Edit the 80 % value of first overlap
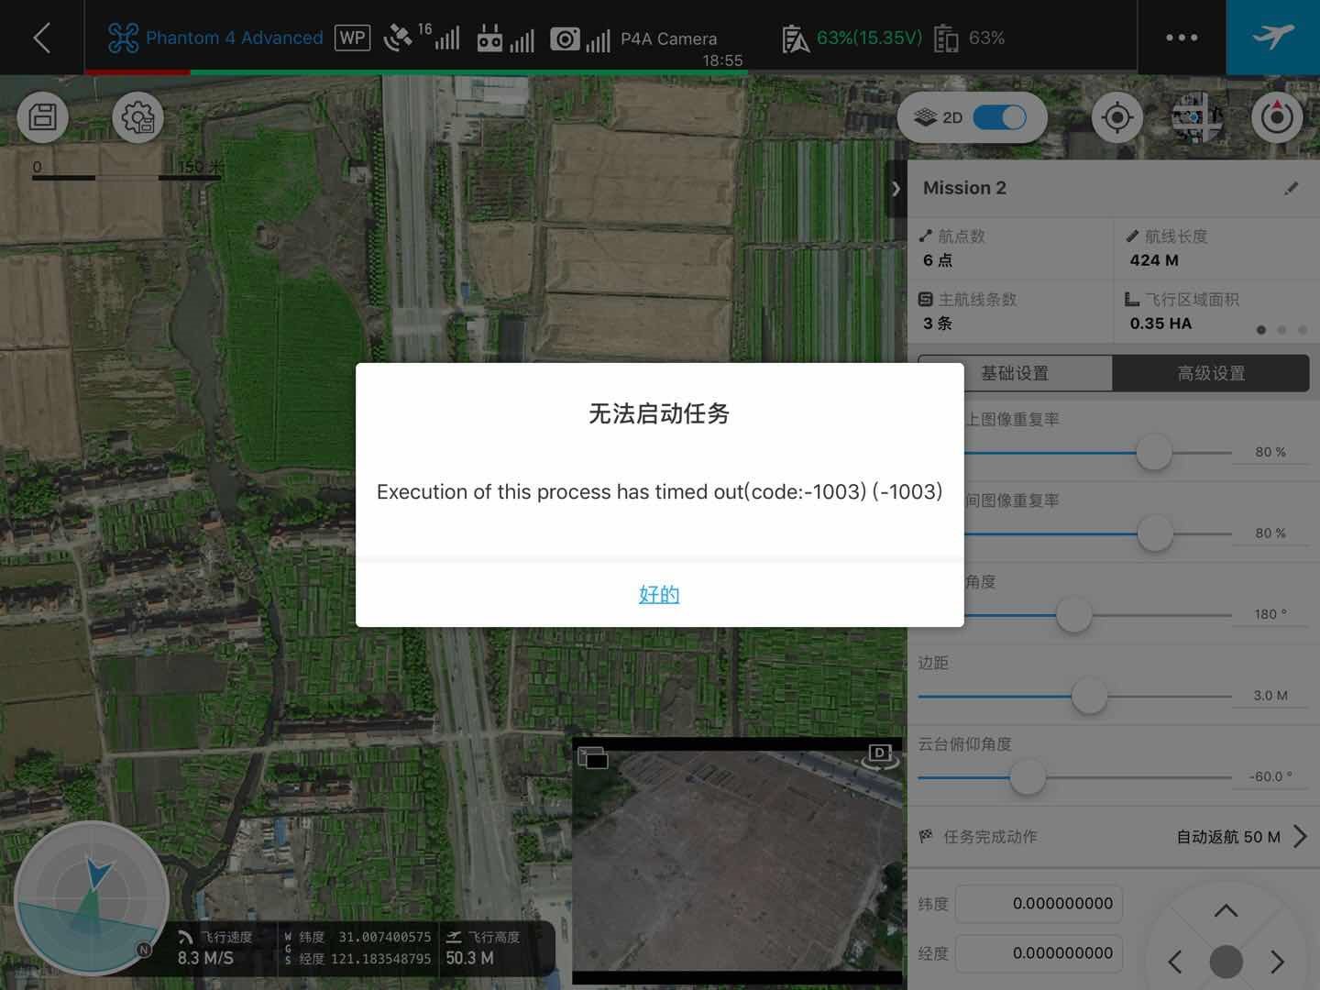 [x=1270, y=452]
